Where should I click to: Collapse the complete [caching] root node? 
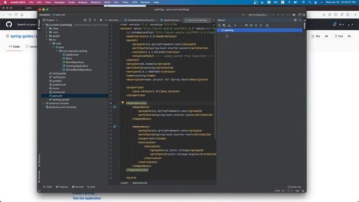[44, 25]
